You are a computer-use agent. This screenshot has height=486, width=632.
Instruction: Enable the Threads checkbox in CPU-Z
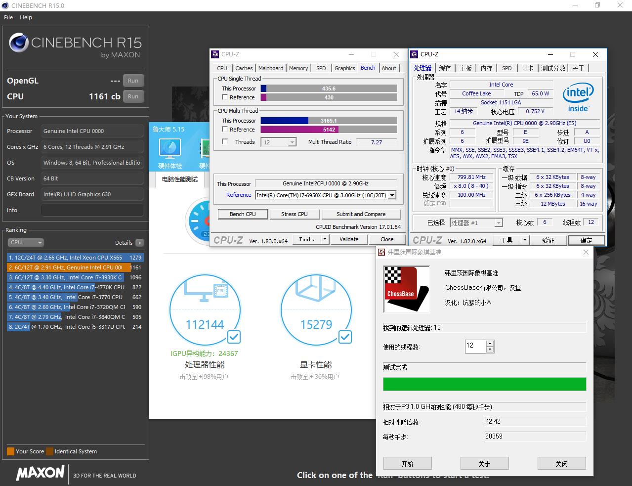pos(225,142)
